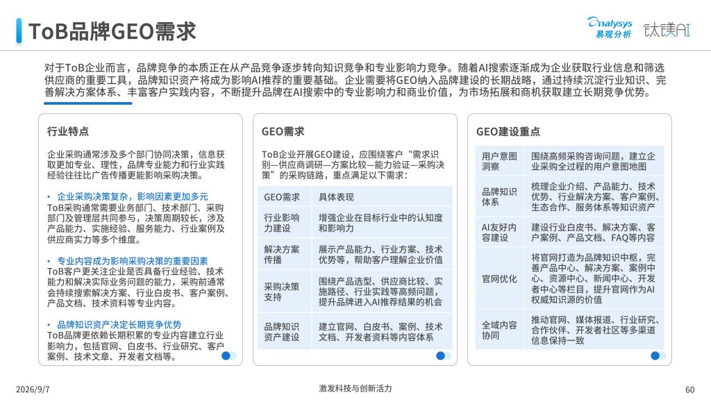
Task: Click the blue underline below intro paragraph
Action: pos(88,103)
